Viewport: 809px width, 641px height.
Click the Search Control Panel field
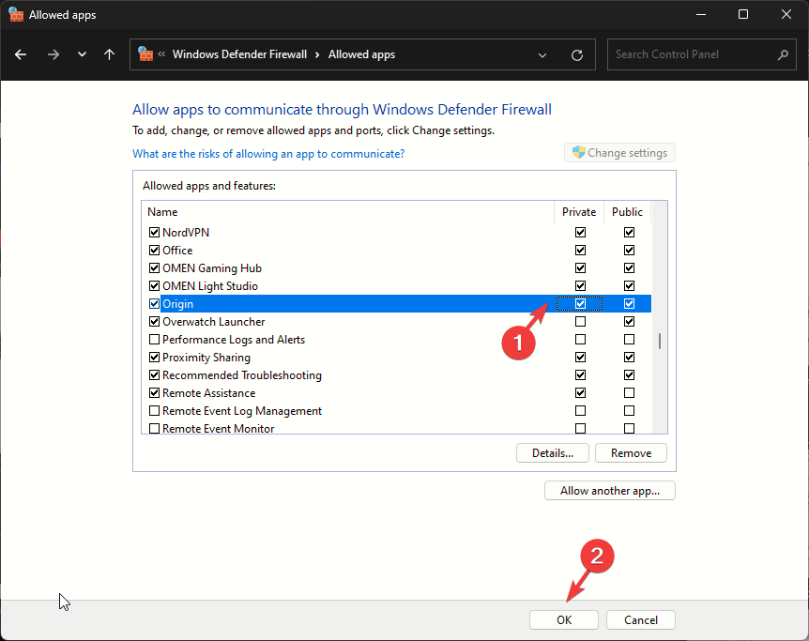point(702,54)
